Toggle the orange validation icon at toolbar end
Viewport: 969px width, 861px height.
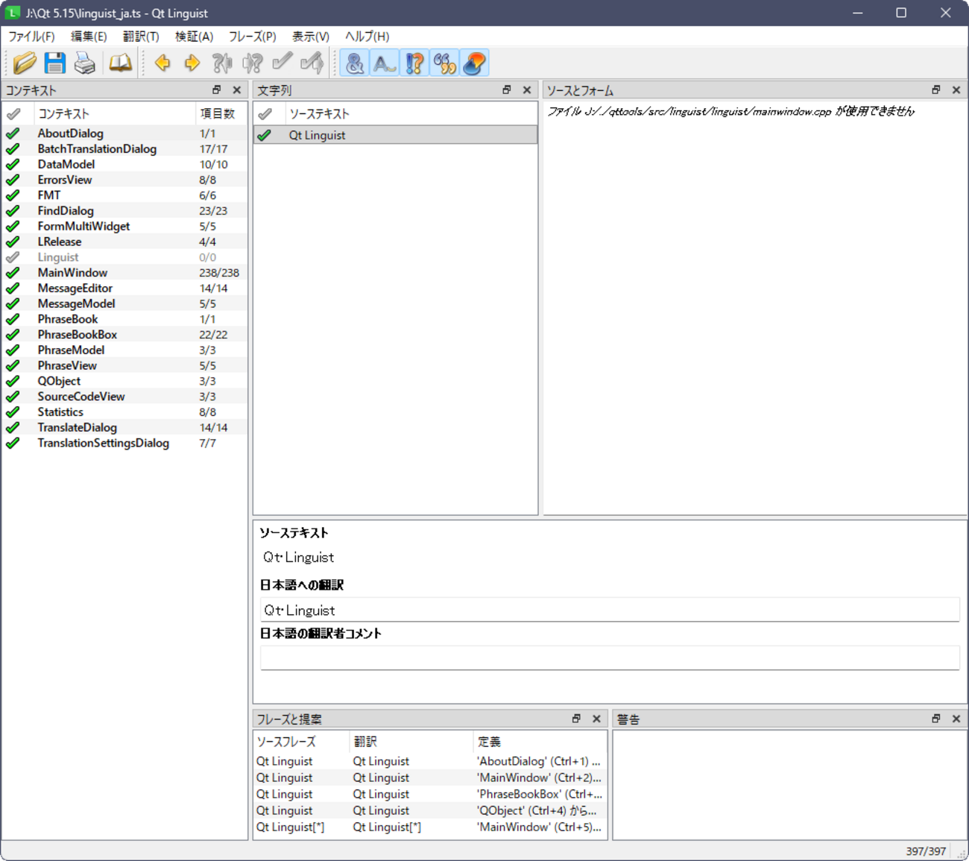coord(474,63)
